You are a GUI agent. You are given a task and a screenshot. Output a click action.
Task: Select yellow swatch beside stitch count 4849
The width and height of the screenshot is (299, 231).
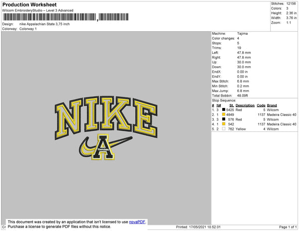(224, 115)
